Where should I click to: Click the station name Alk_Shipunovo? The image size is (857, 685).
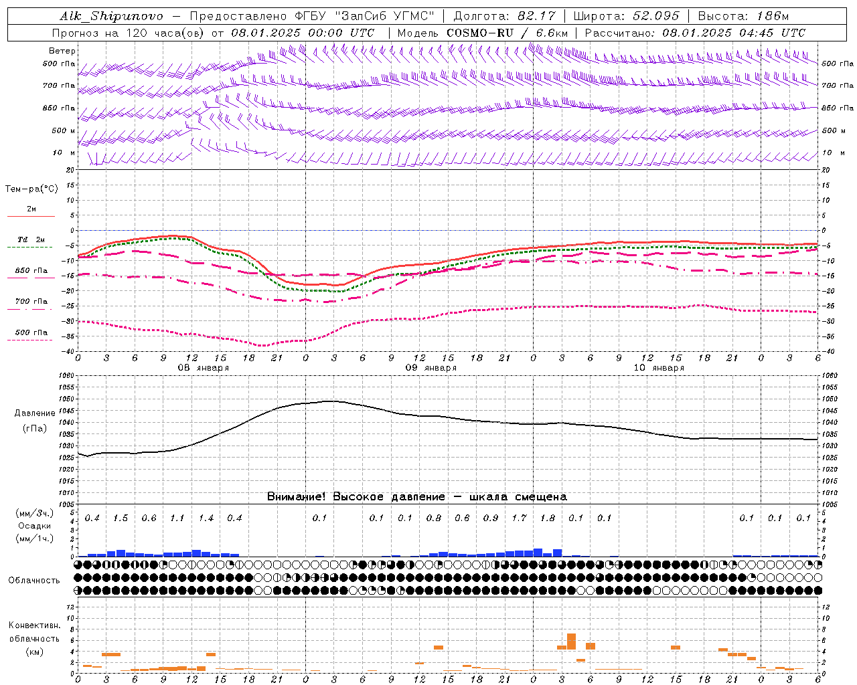pos(111,16)
